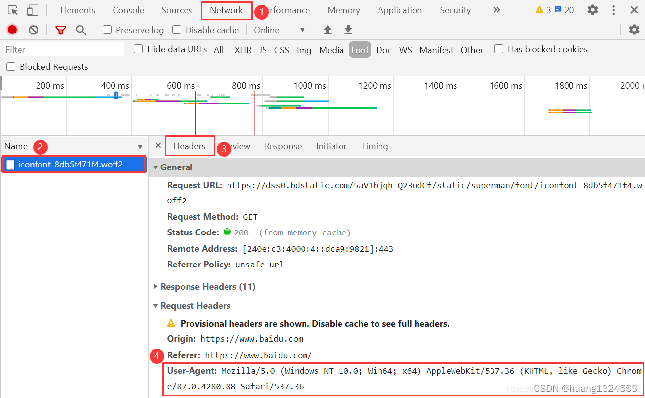Screen dimensions: 645x398
Task: Click the provisional headers warning icon
Action: (171, 323)
